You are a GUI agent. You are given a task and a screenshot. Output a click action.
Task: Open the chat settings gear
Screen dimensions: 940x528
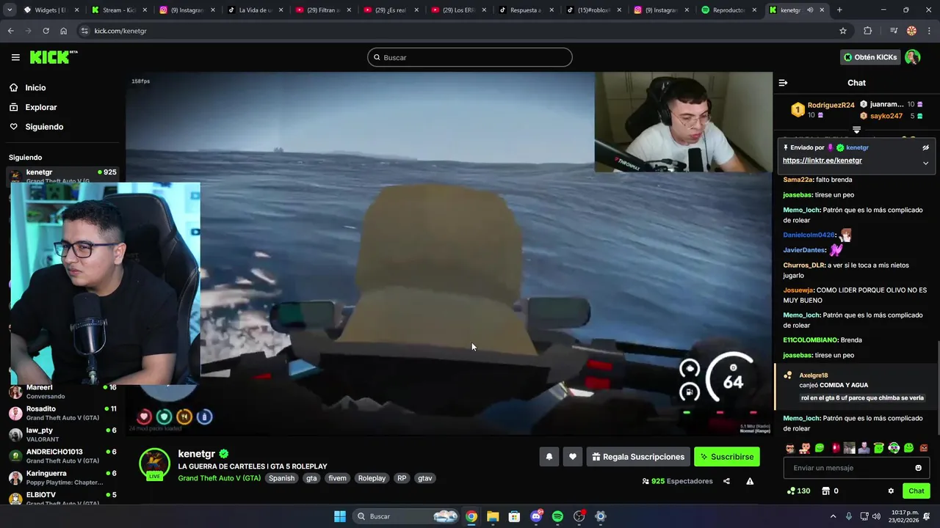pyautogui.click(x=891, y=491)
